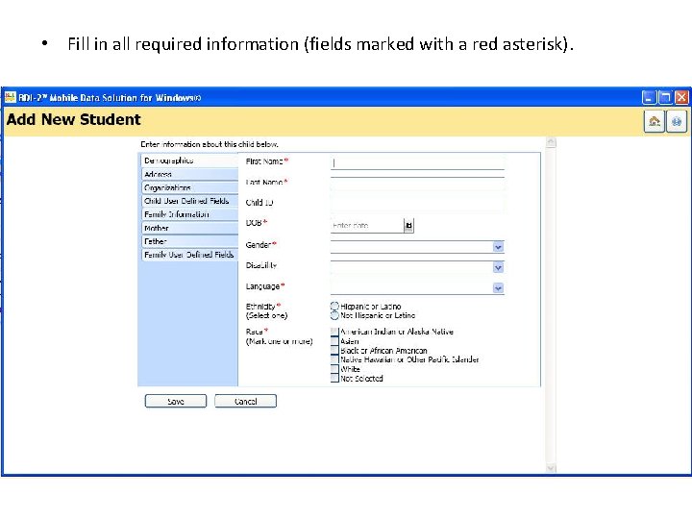The image size is (692, 519).
Task: Open the Address tab
Action: (189, 174)
